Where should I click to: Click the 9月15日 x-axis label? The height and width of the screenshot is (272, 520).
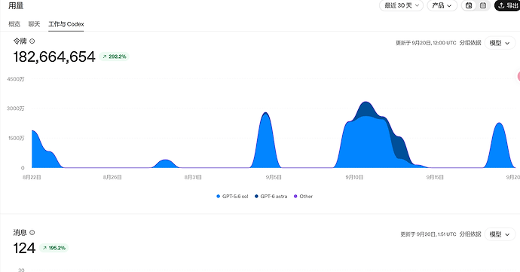point(435,178)
